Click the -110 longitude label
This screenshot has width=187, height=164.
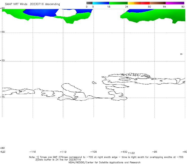point(63,152)
